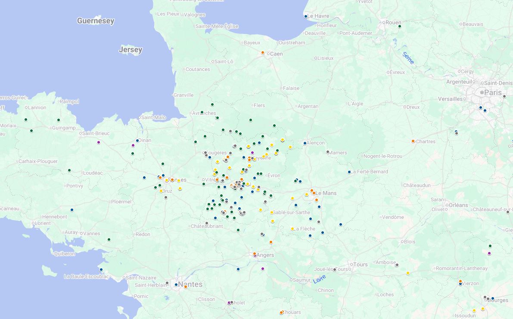
Task: Open the gray marker east of Paris
Action: [x=504, y=97]
